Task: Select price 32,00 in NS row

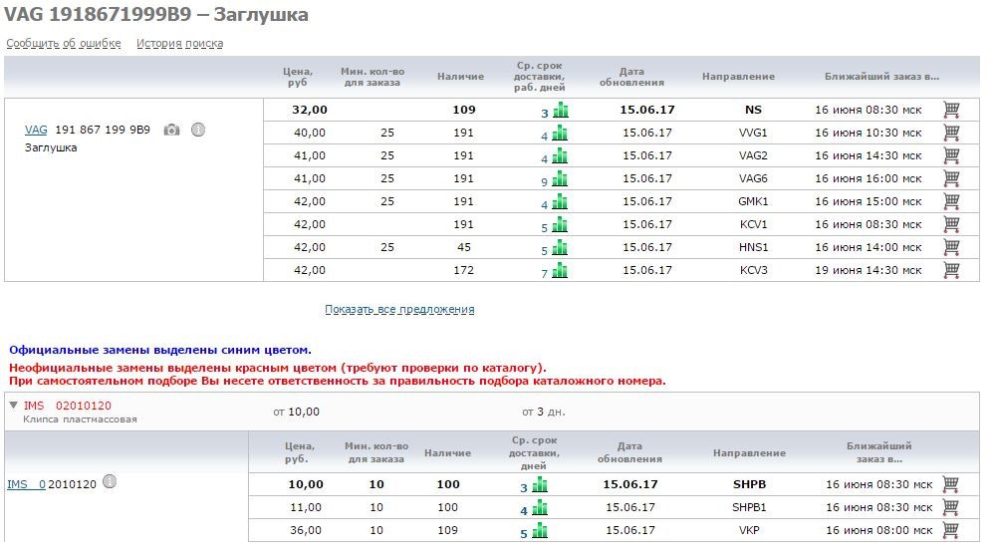Action: pos(310,110)
